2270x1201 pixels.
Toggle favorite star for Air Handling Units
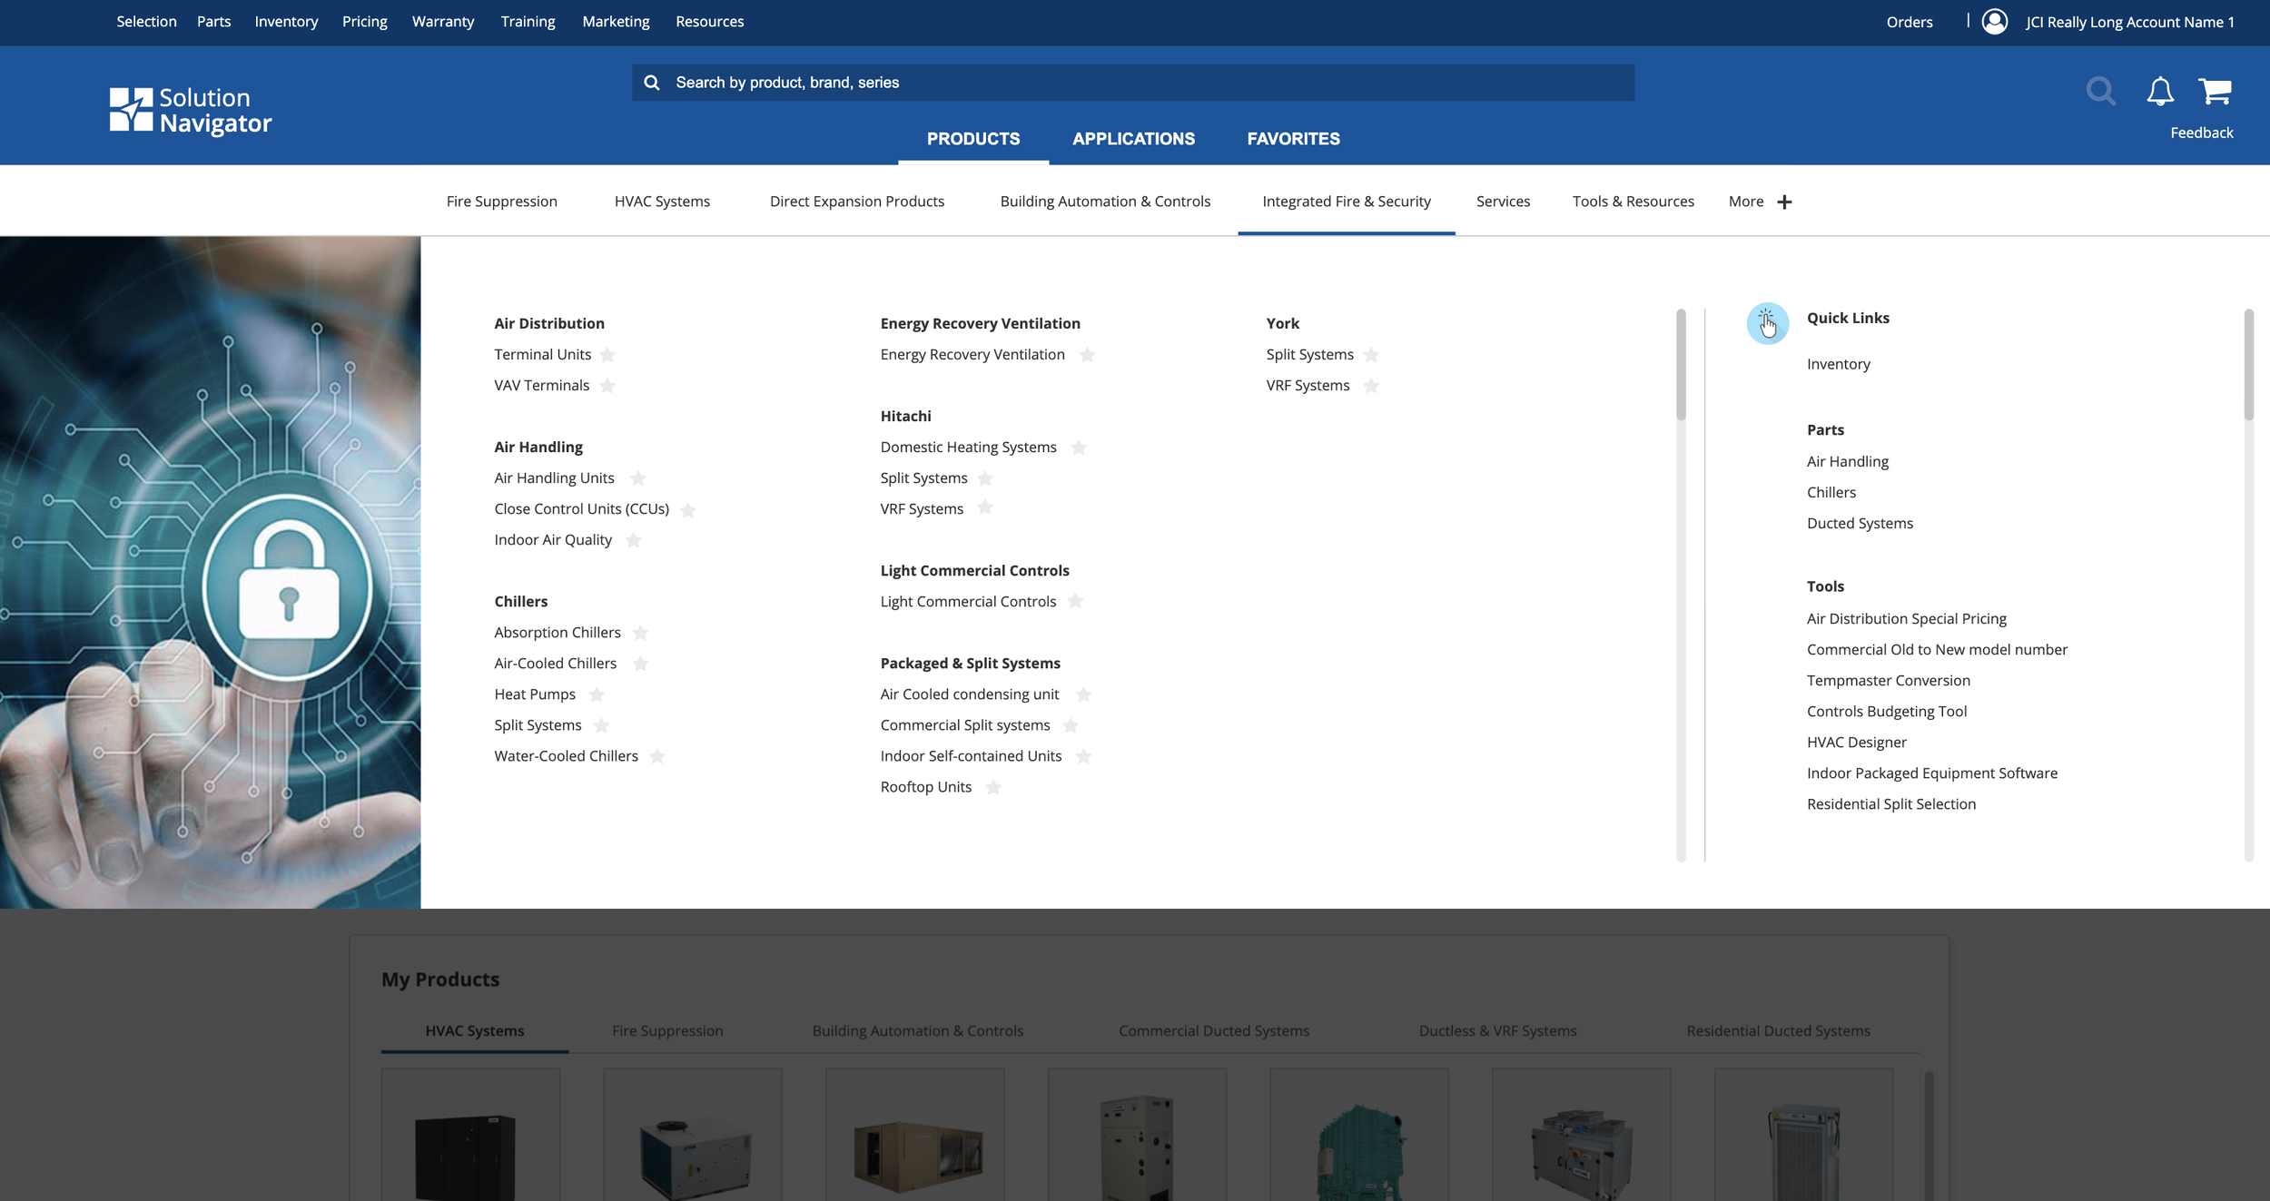pos(638,478)
